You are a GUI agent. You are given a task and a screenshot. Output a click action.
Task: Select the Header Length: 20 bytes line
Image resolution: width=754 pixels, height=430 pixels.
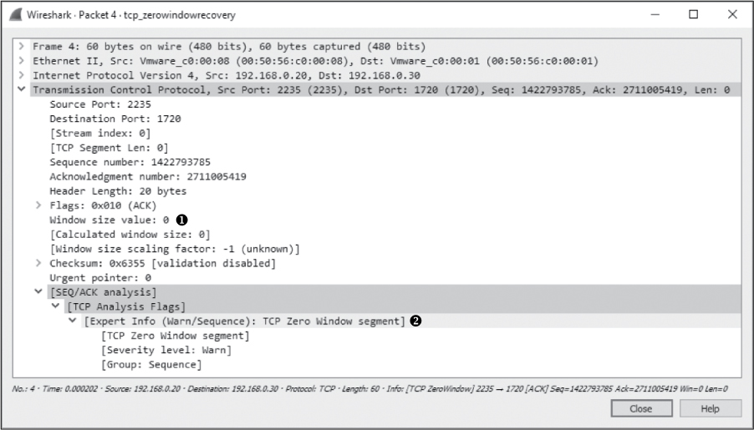pos(118,190)
